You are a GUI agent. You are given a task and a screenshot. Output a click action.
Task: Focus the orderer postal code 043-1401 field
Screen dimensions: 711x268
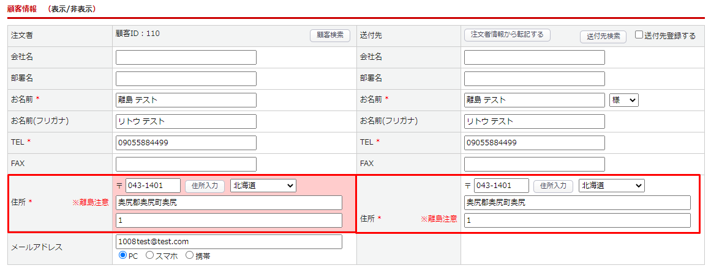(x=153, y=186)
